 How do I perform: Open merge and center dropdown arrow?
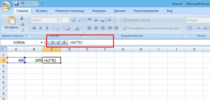point(181,28)
